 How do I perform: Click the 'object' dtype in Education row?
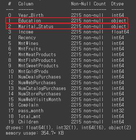(119, 21)
